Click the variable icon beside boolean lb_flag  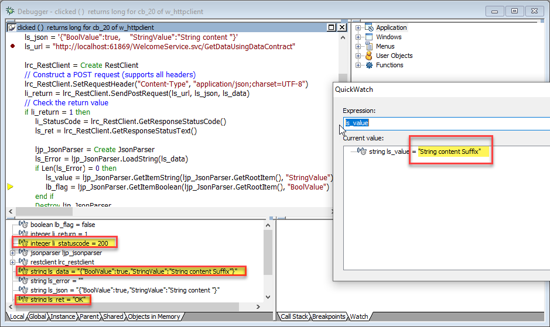click(x=23, y=225)
